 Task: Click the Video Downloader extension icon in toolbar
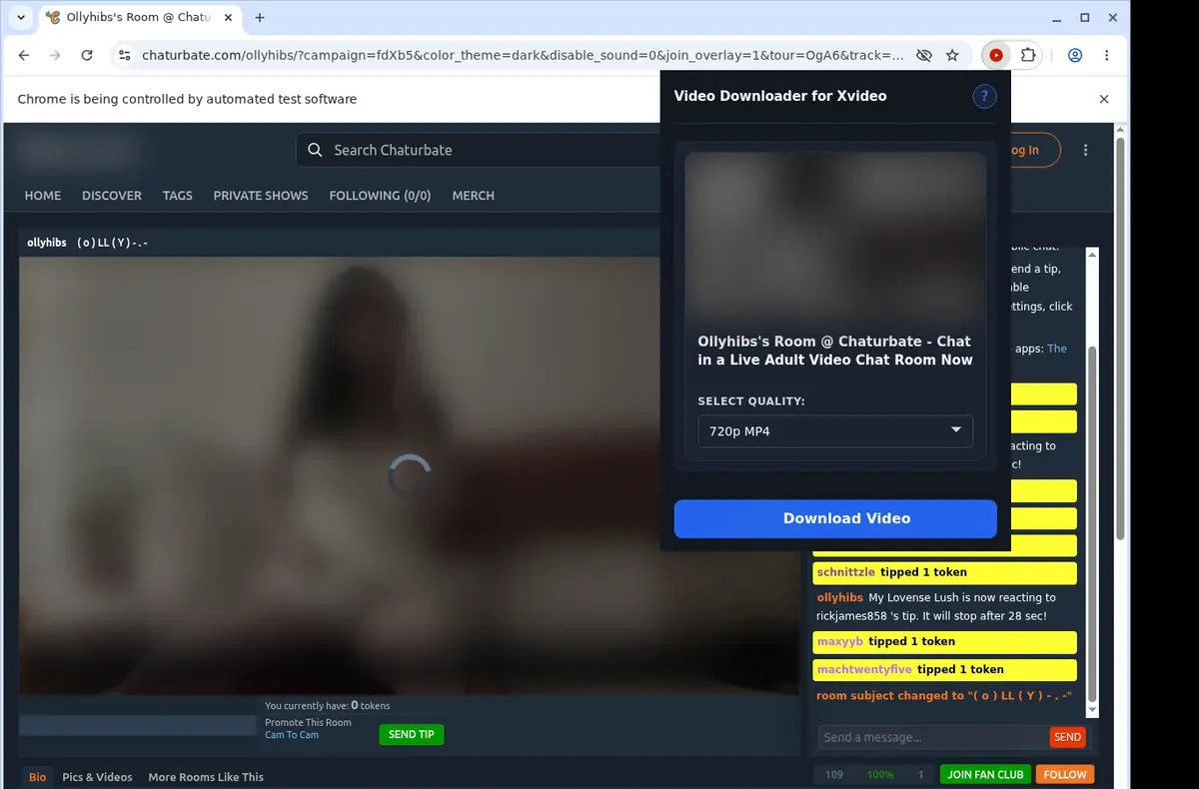[995, 56]
